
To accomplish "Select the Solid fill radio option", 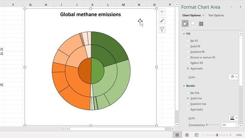I will click(x=188, y=46).
